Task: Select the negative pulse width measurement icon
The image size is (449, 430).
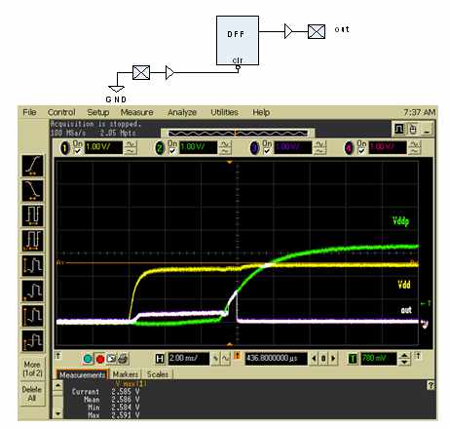Action: (x=33, y=291)
